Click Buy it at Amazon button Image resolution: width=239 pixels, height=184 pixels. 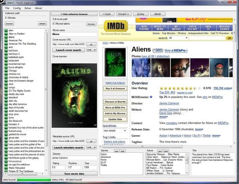point(115,89)
